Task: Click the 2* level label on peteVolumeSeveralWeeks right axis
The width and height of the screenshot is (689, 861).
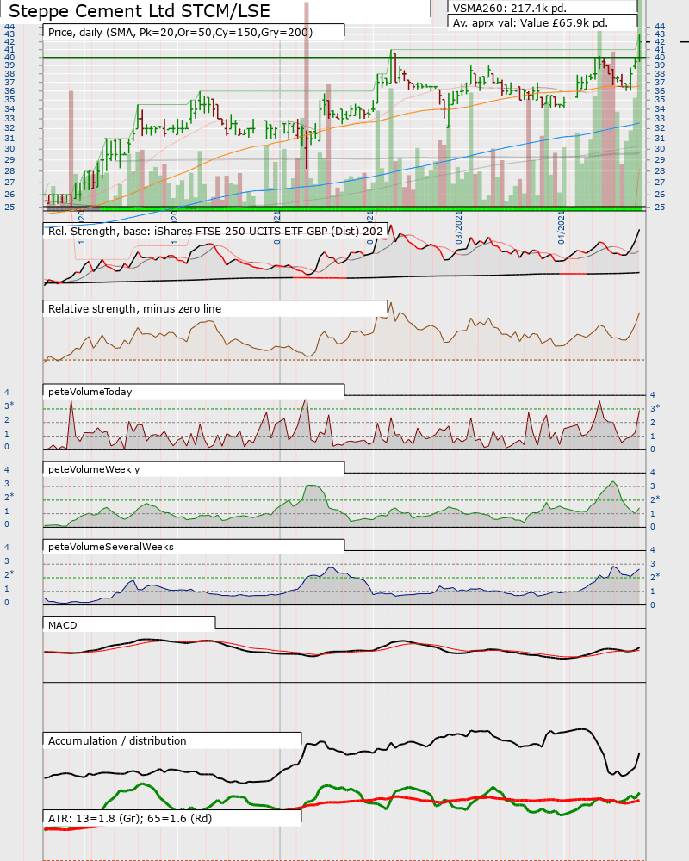Action: tap(655, 577)
